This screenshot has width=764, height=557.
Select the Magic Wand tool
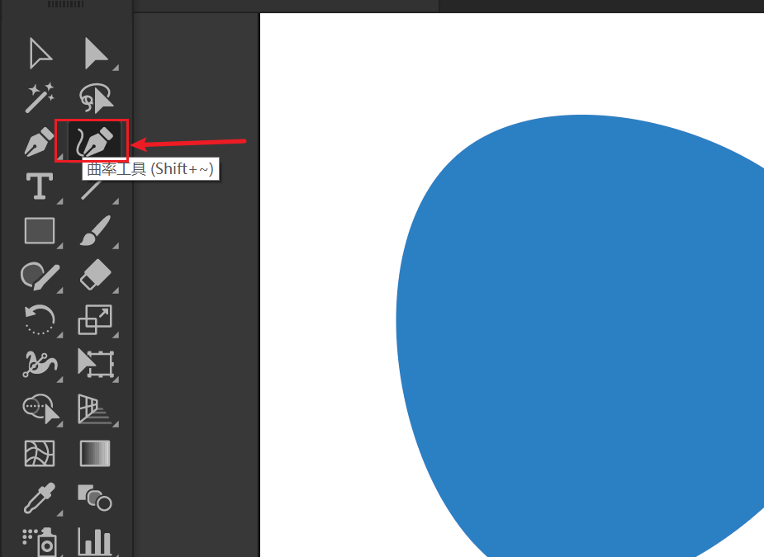pyautogui.click(x=40, y=97)
